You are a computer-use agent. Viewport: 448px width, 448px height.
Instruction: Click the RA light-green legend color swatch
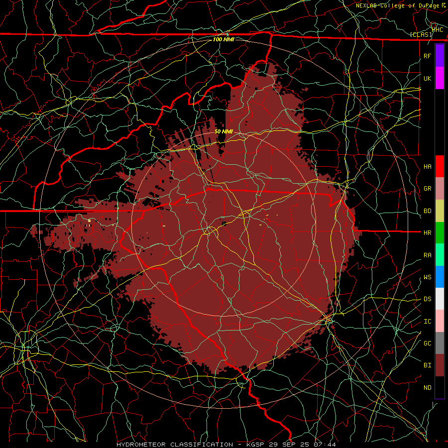(x=440, y=255)
